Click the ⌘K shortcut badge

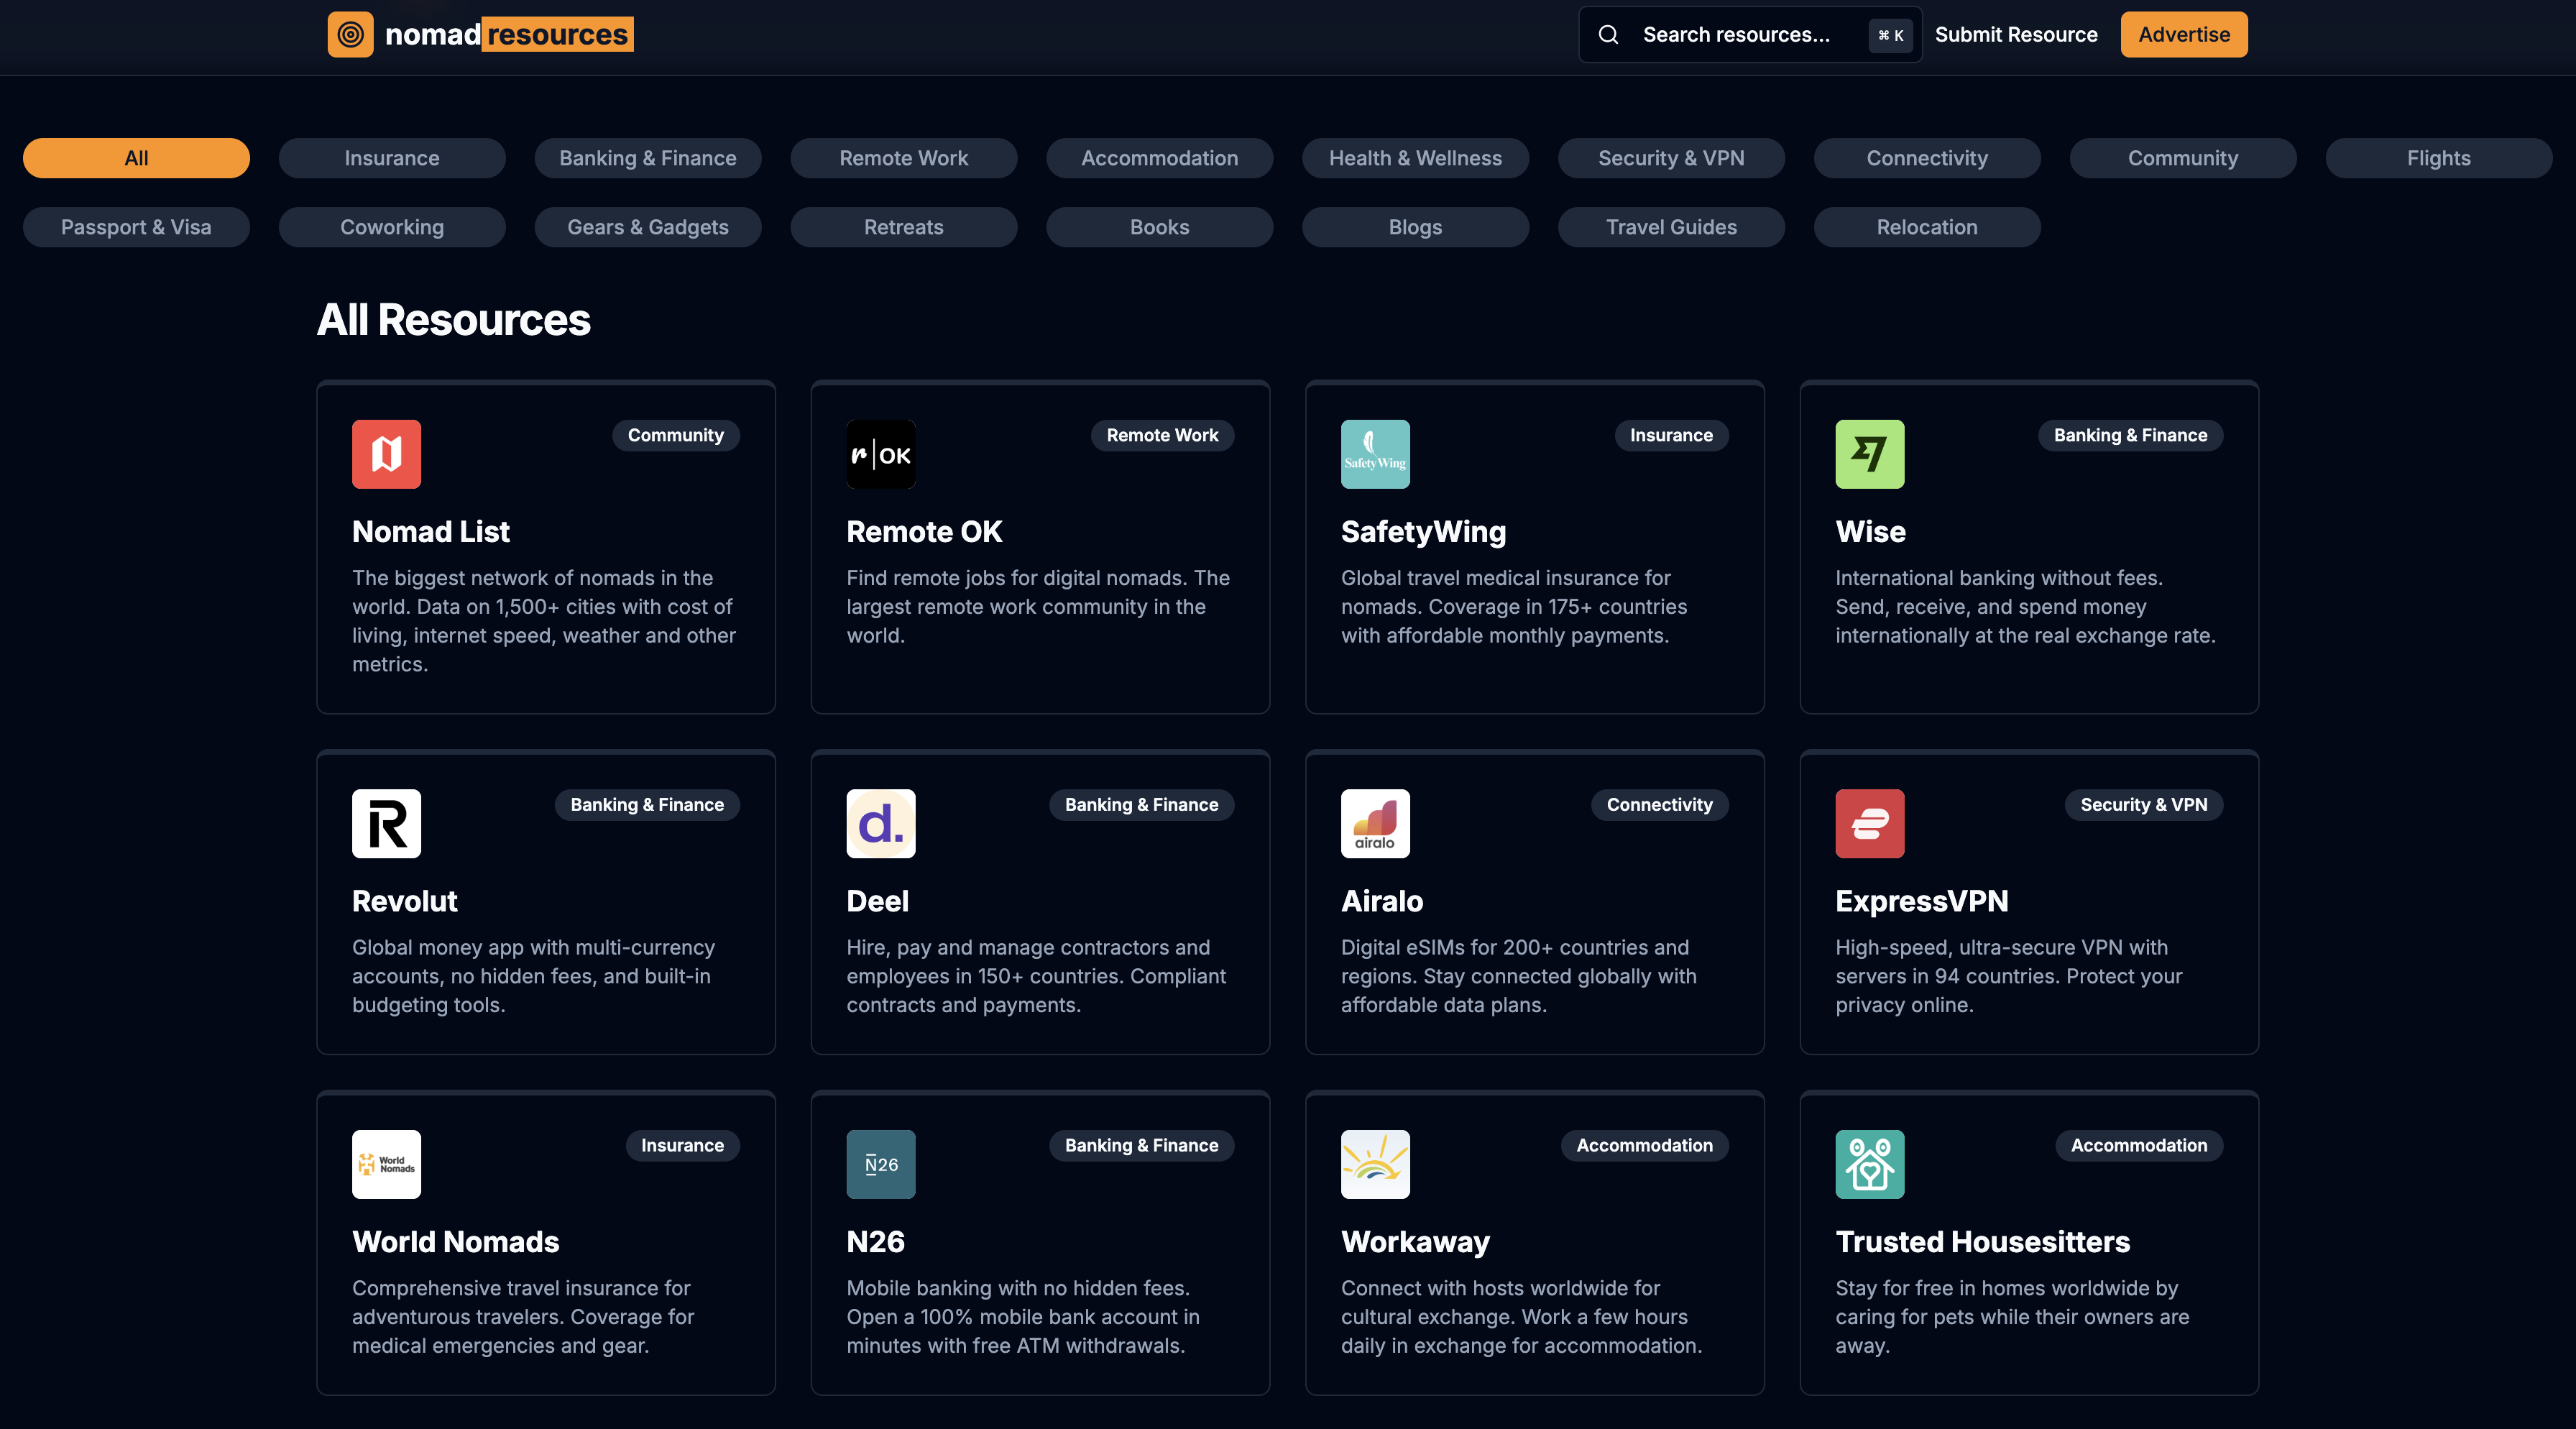(x=1890, y=35)
